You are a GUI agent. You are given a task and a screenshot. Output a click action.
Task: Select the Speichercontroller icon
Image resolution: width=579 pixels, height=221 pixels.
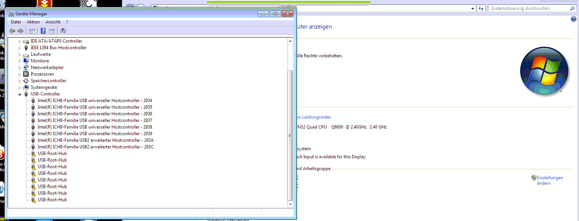click(x=26, y=81)
